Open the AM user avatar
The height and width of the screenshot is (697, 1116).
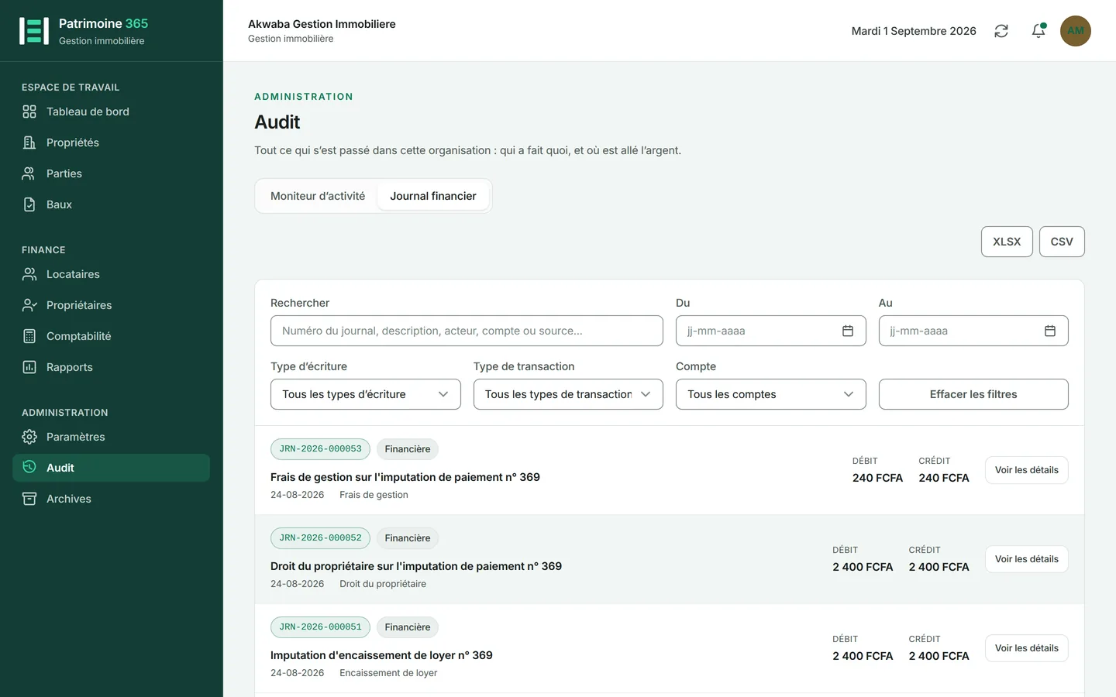[x=1076, y=31]
